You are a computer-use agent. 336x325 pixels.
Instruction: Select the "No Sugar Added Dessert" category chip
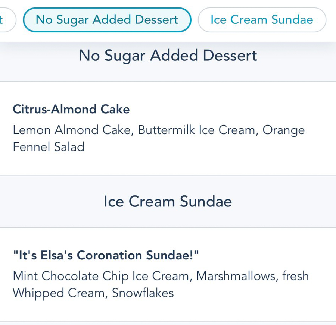click(107, 20)
